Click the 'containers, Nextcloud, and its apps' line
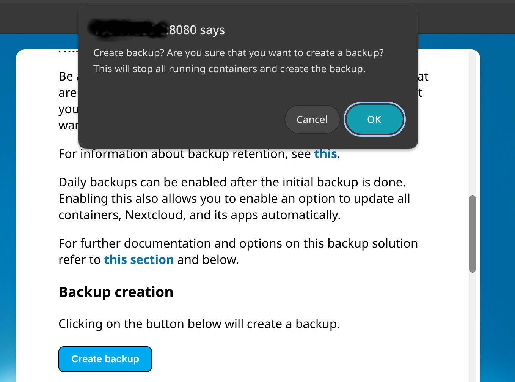 click(199, 215)
